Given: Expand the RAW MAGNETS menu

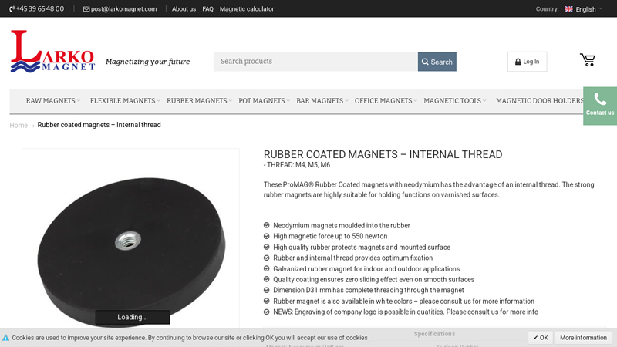Looking at the screenshot, I should tap(52, 101).
